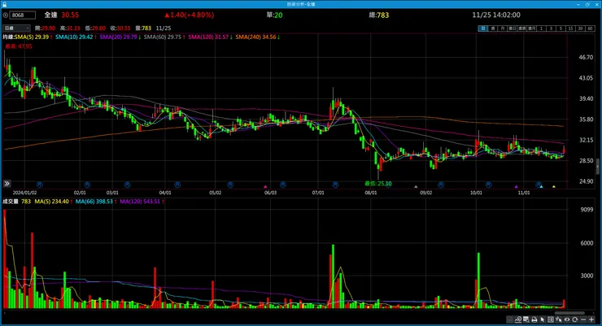Click the 最高 47.95 high price label
602x326 pixels.
click(x=19, y=46)
